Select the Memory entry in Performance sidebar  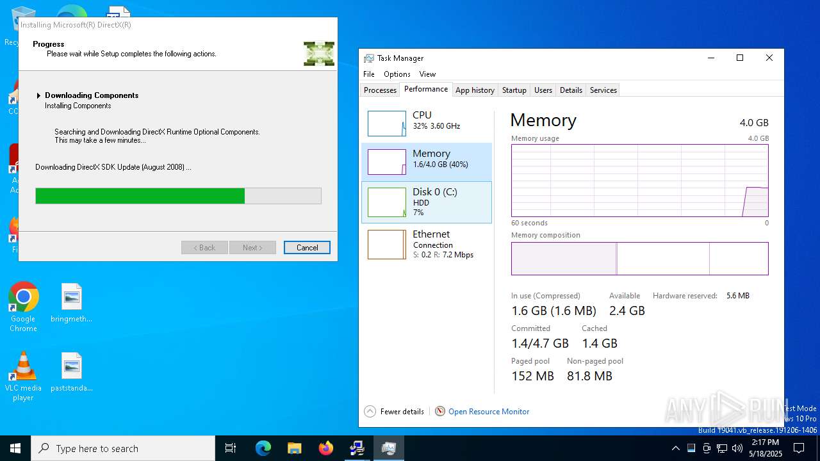pyautogui.click(x=427, y=162)
